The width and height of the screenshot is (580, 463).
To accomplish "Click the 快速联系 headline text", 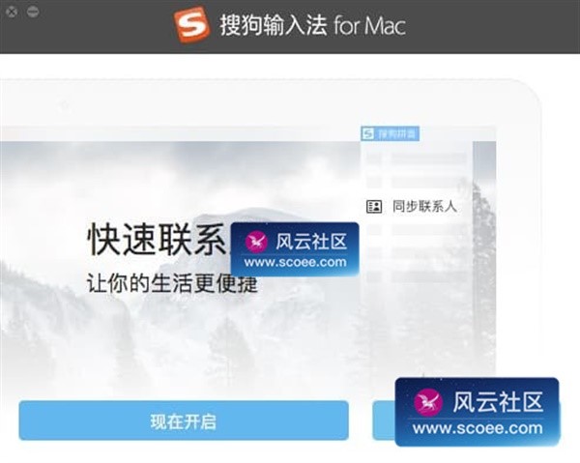I will (157, 240).
